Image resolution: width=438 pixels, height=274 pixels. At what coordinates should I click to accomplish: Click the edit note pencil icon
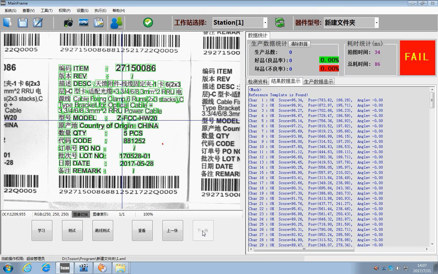(38, 23)
